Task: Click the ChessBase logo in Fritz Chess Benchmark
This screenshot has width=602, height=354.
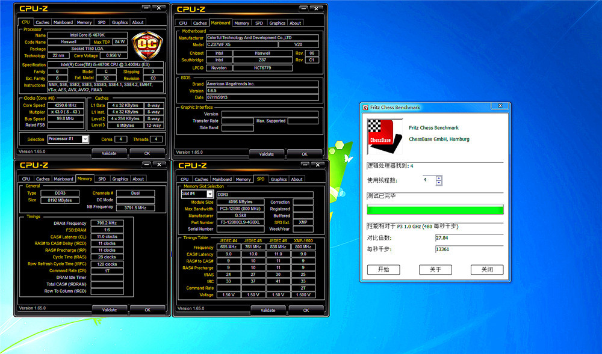Action: click(380, 132)
